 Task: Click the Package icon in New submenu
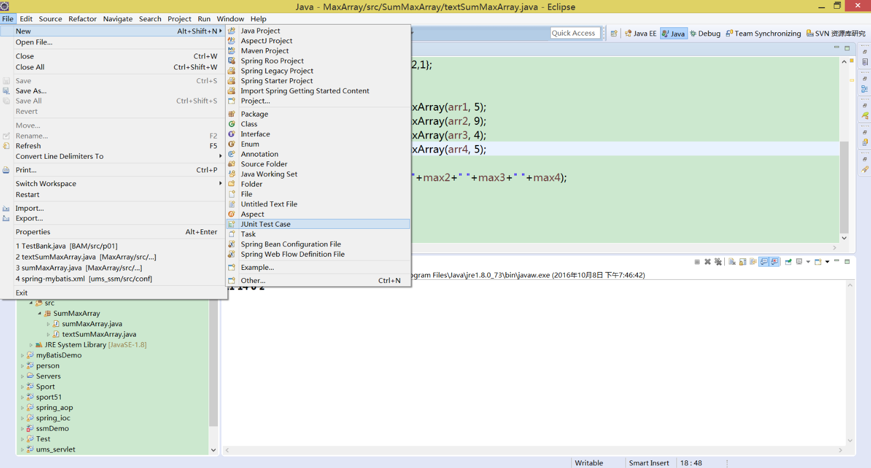pyautogui.click(x=232, y=114)
